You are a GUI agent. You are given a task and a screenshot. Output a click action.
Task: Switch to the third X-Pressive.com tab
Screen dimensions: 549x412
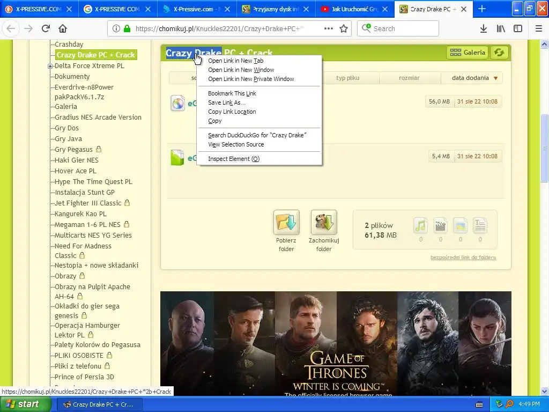point(196,9)
